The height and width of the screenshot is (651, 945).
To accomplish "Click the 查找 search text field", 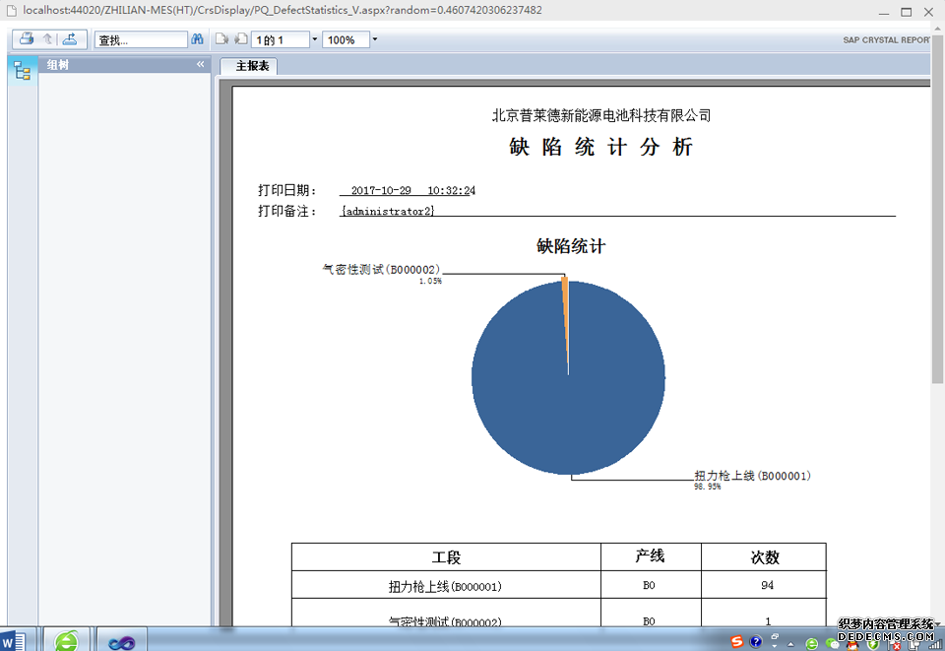I will [x=140, y=40].
